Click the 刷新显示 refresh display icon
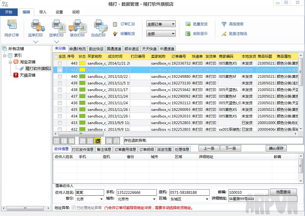The height and width of the screenshot is (216, 305). pyautogui.click(x=188, y=34)
